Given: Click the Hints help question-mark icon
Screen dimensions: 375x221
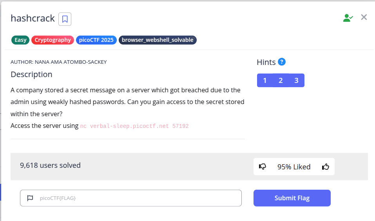Looking at the screenshot, I should coord(282,62).
